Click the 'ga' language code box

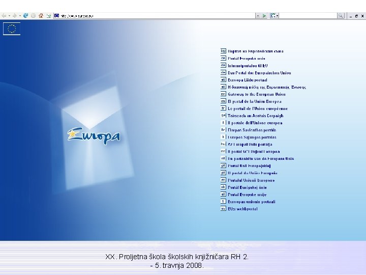[223, 115]
